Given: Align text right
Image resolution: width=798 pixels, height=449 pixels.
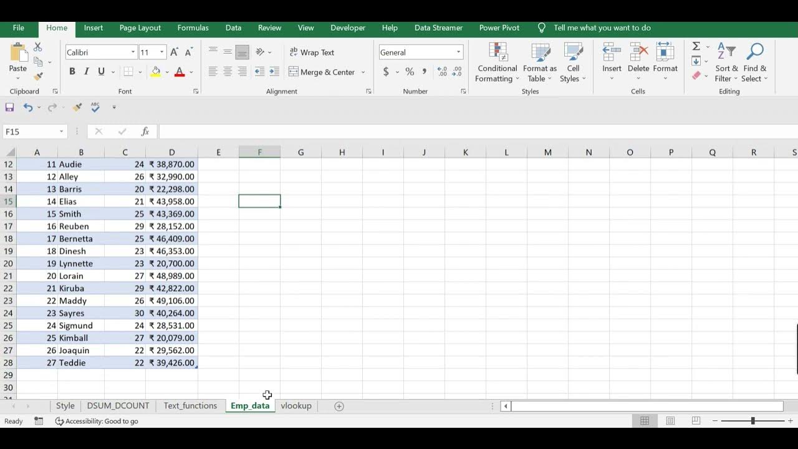Looking at the screenshot, I should [243, 72].
